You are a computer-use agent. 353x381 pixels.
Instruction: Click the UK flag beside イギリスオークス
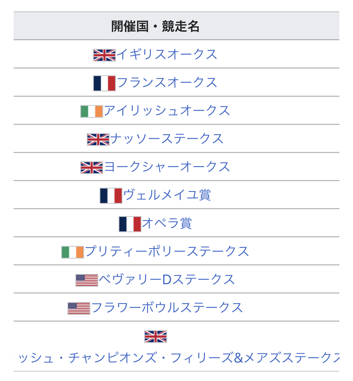104,55
